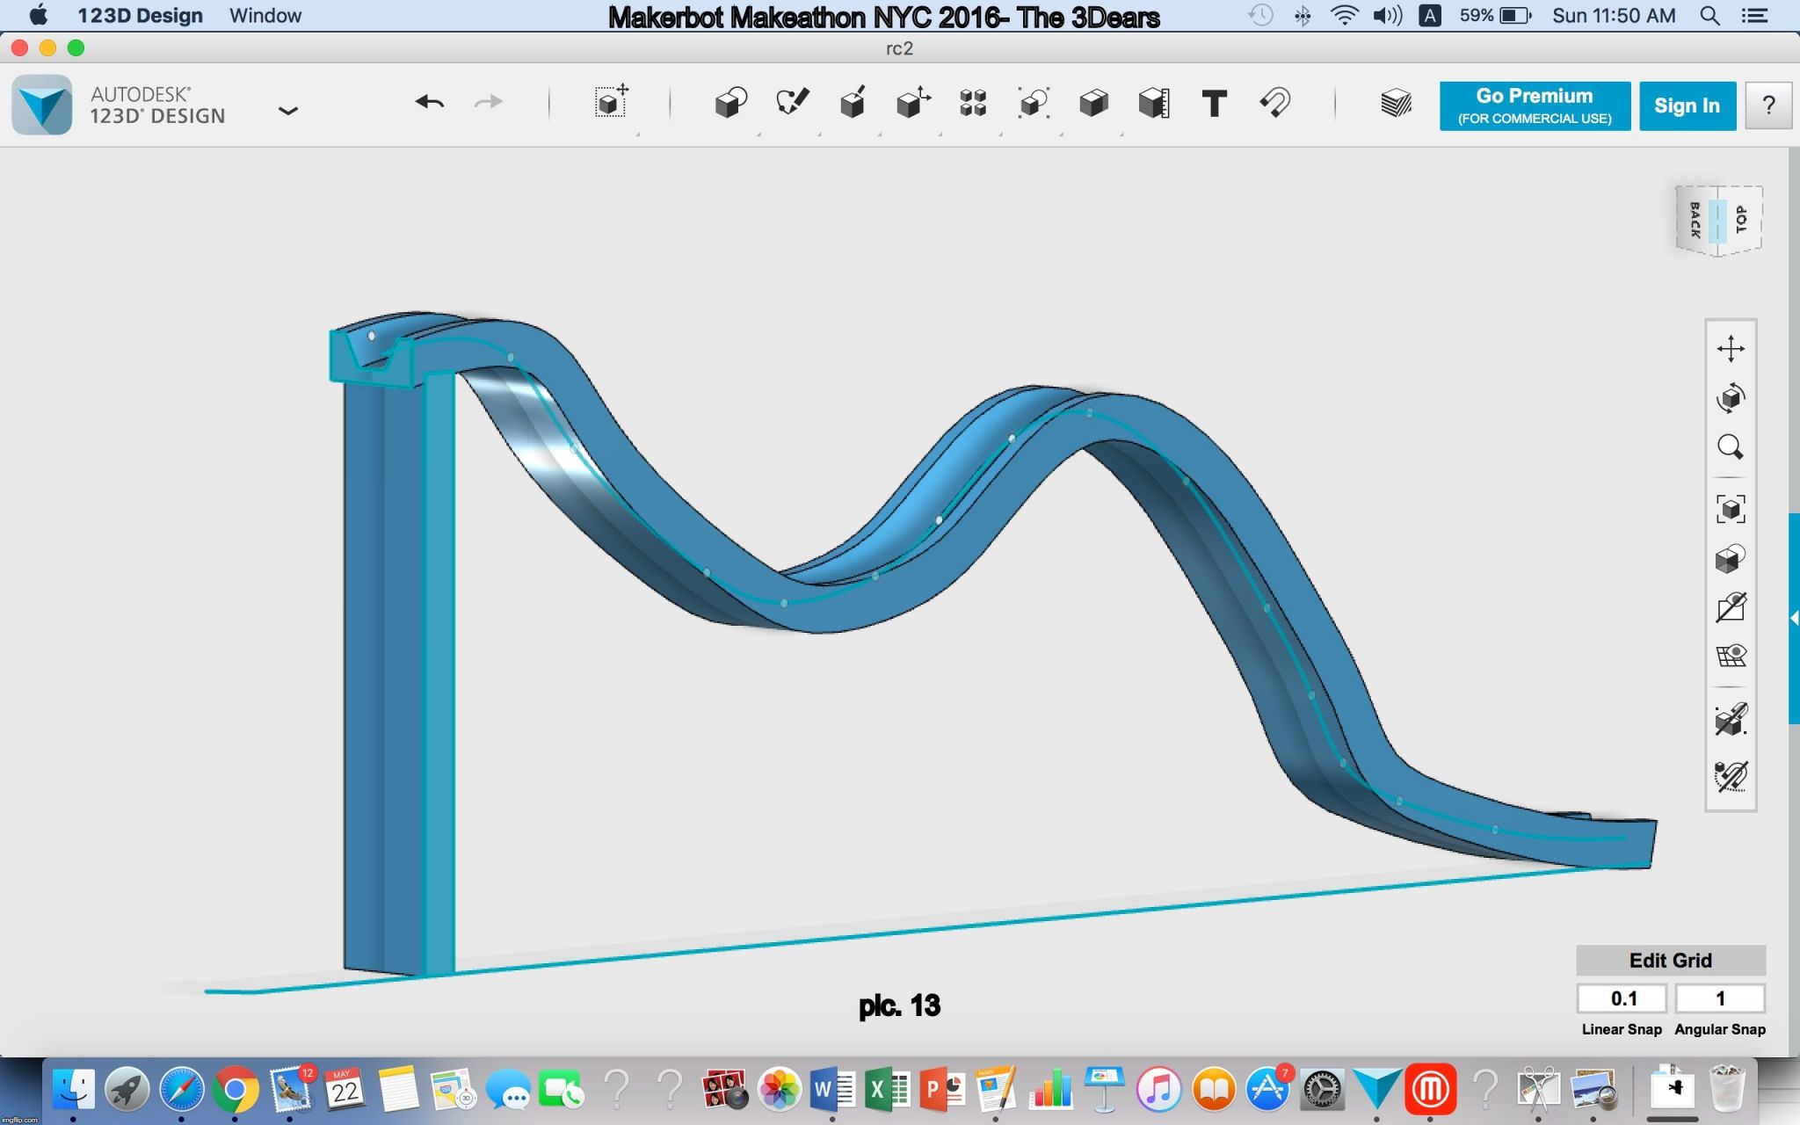Open the Primitives tool menu

[731, 103]
